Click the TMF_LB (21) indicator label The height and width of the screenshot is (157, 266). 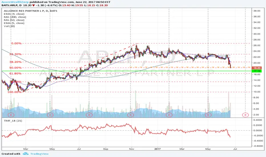point(13,121)
